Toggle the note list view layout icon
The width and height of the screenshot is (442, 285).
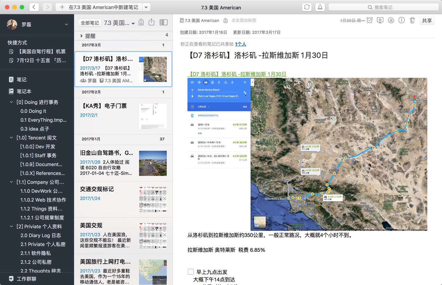coord(163,22)
